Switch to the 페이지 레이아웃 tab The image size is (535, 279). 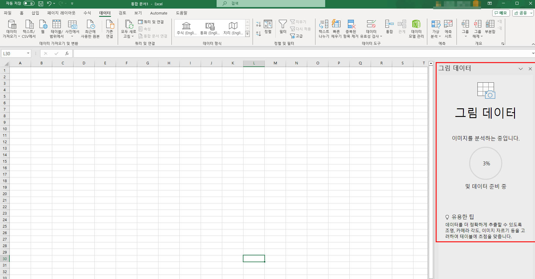point(61,13)
